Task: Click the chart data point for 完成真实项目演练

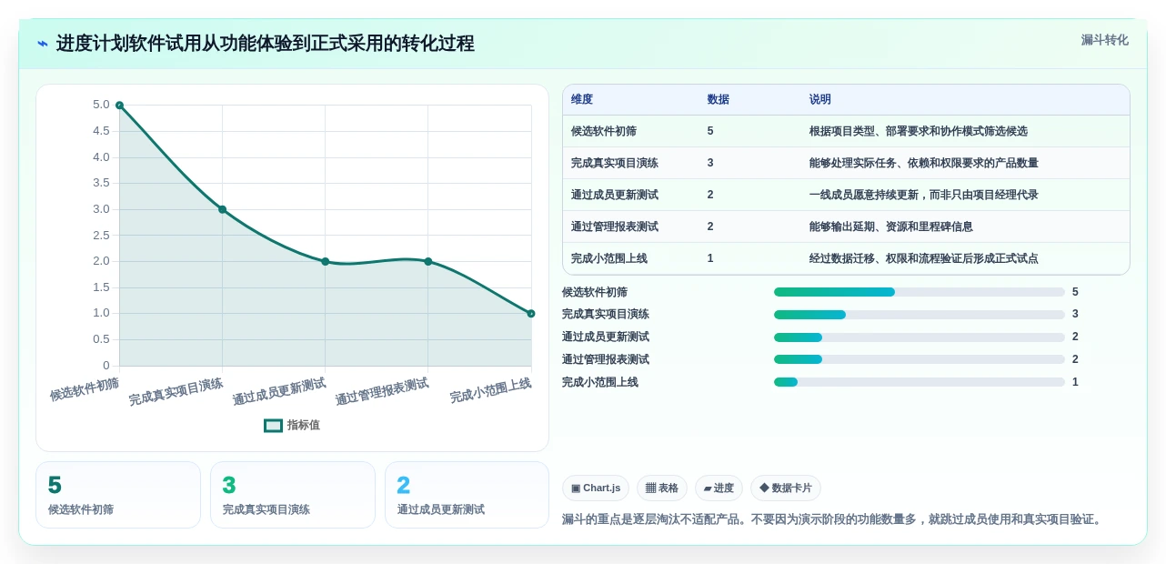Action: point(222,209)
